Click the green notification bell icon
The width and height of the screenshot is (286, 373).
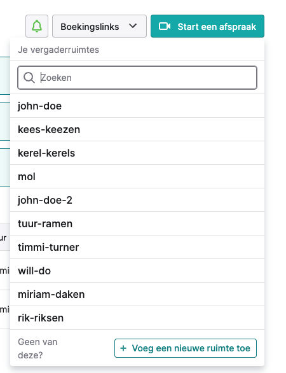37,26
